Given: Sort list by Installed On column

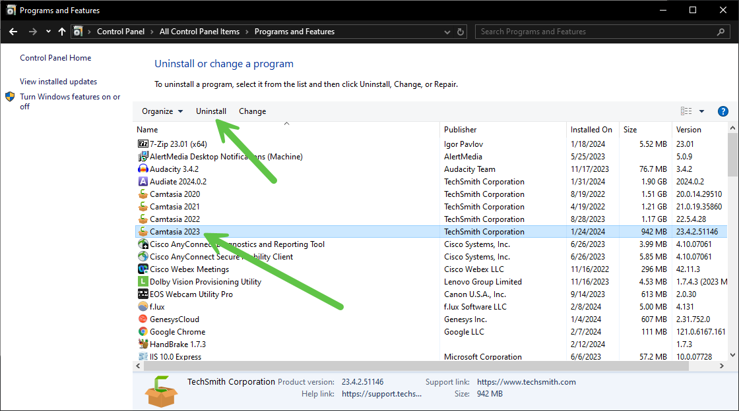Looking at the screenshot, I should [x=591, y=130].
